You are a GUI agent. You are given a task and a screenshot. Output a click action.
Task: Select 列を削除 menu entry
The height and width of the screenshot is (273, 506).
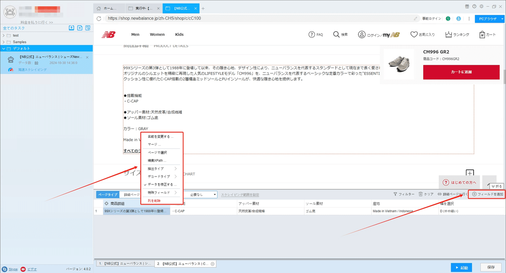[154, 201]
